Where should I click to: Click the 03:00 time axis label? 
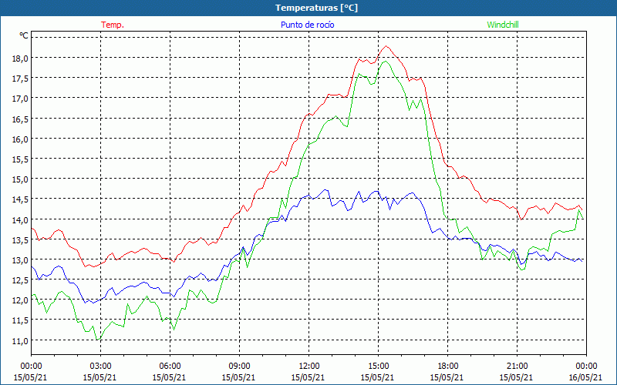pyautogui.click(x=100, y=367)
